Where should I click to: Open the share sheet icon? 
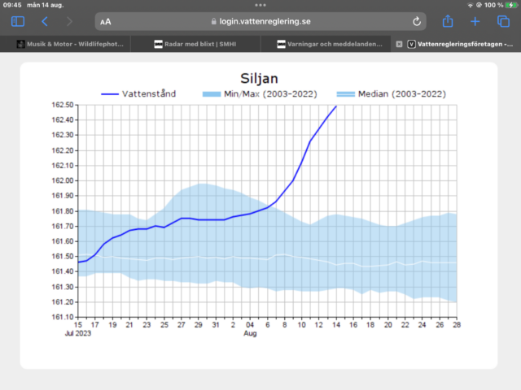tap(448, 21)
